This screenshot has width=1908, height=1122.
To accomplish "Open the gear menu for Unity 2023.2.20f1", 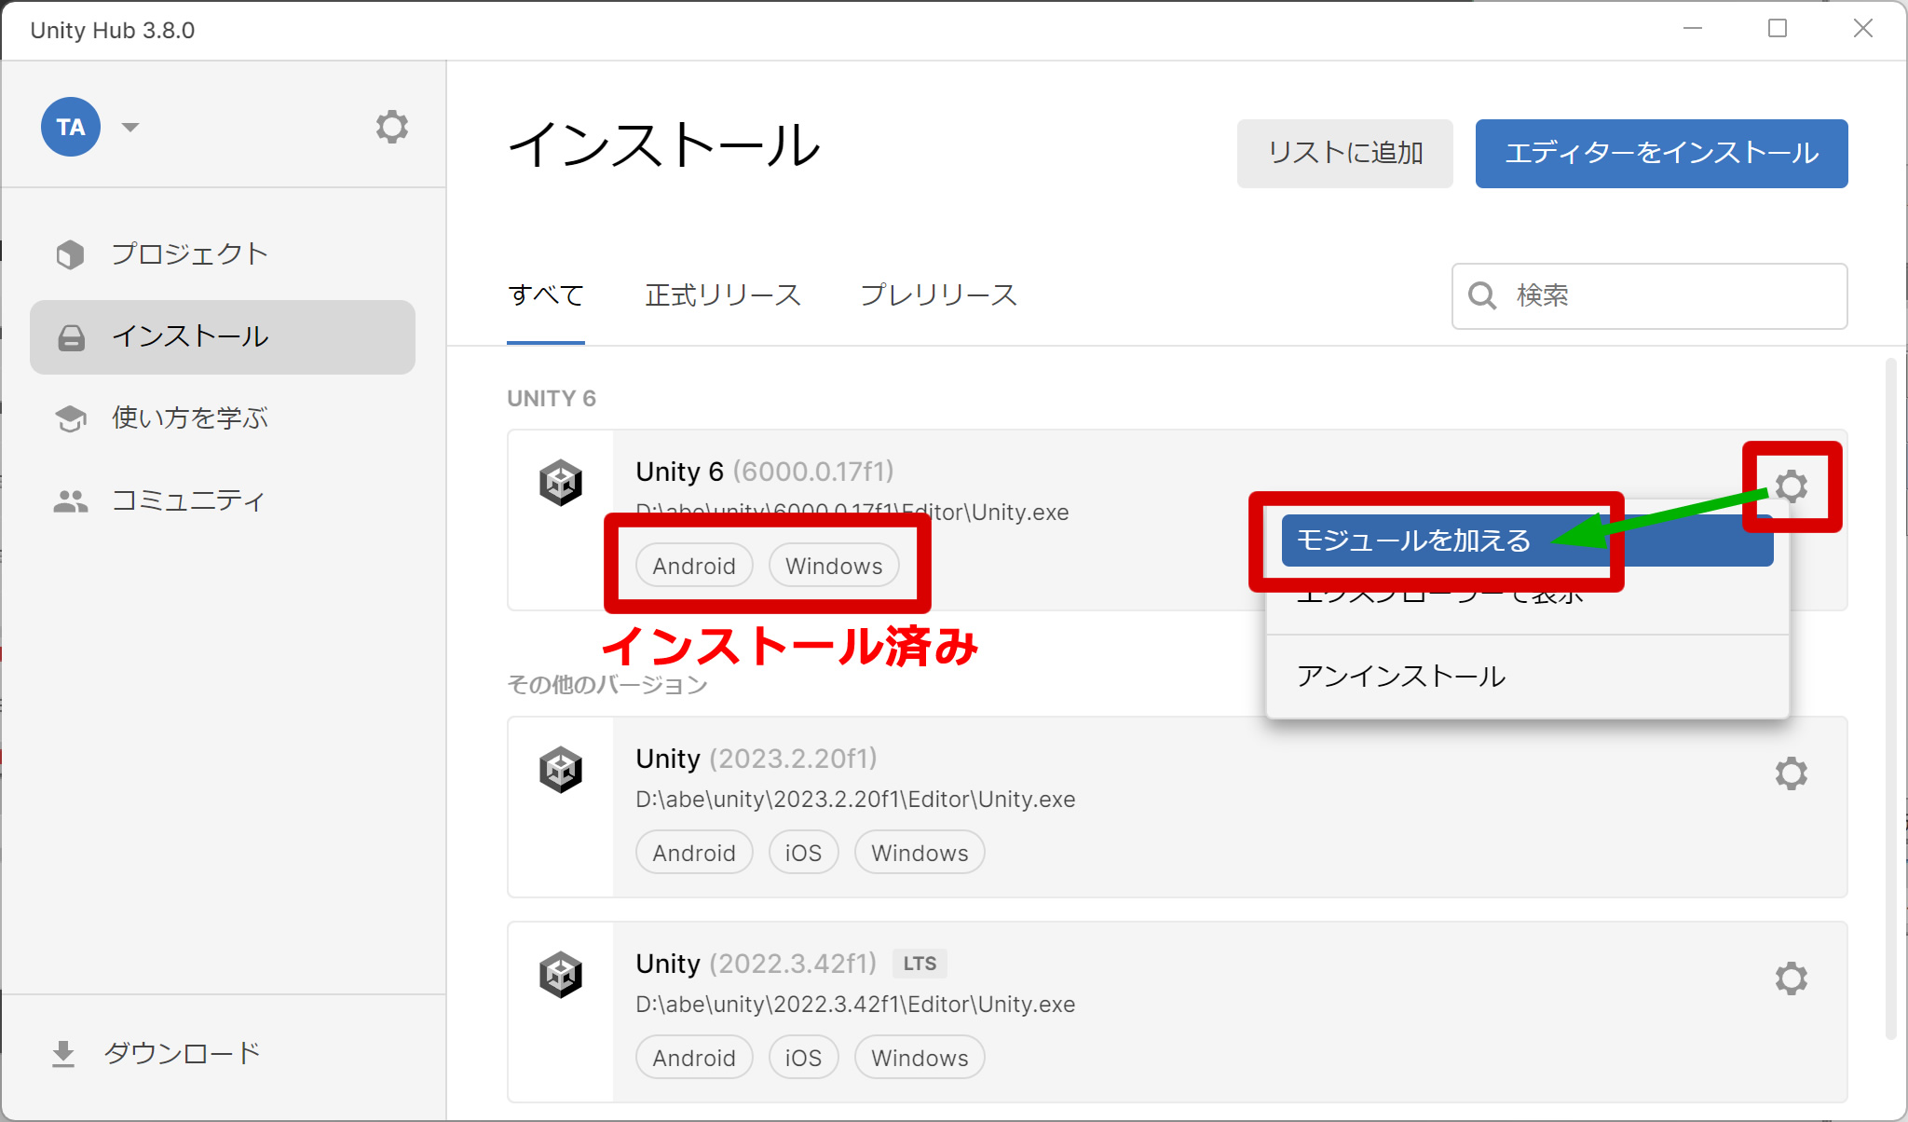I will 1792,773.
